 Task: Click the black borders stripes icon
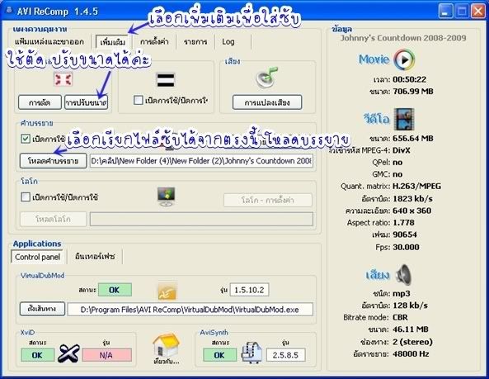pyautogui.click(x=165, y=80)
